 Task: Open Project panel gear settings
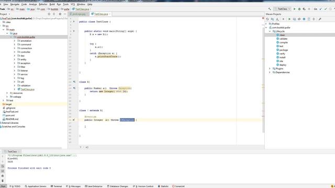click(x=60, y=14)
